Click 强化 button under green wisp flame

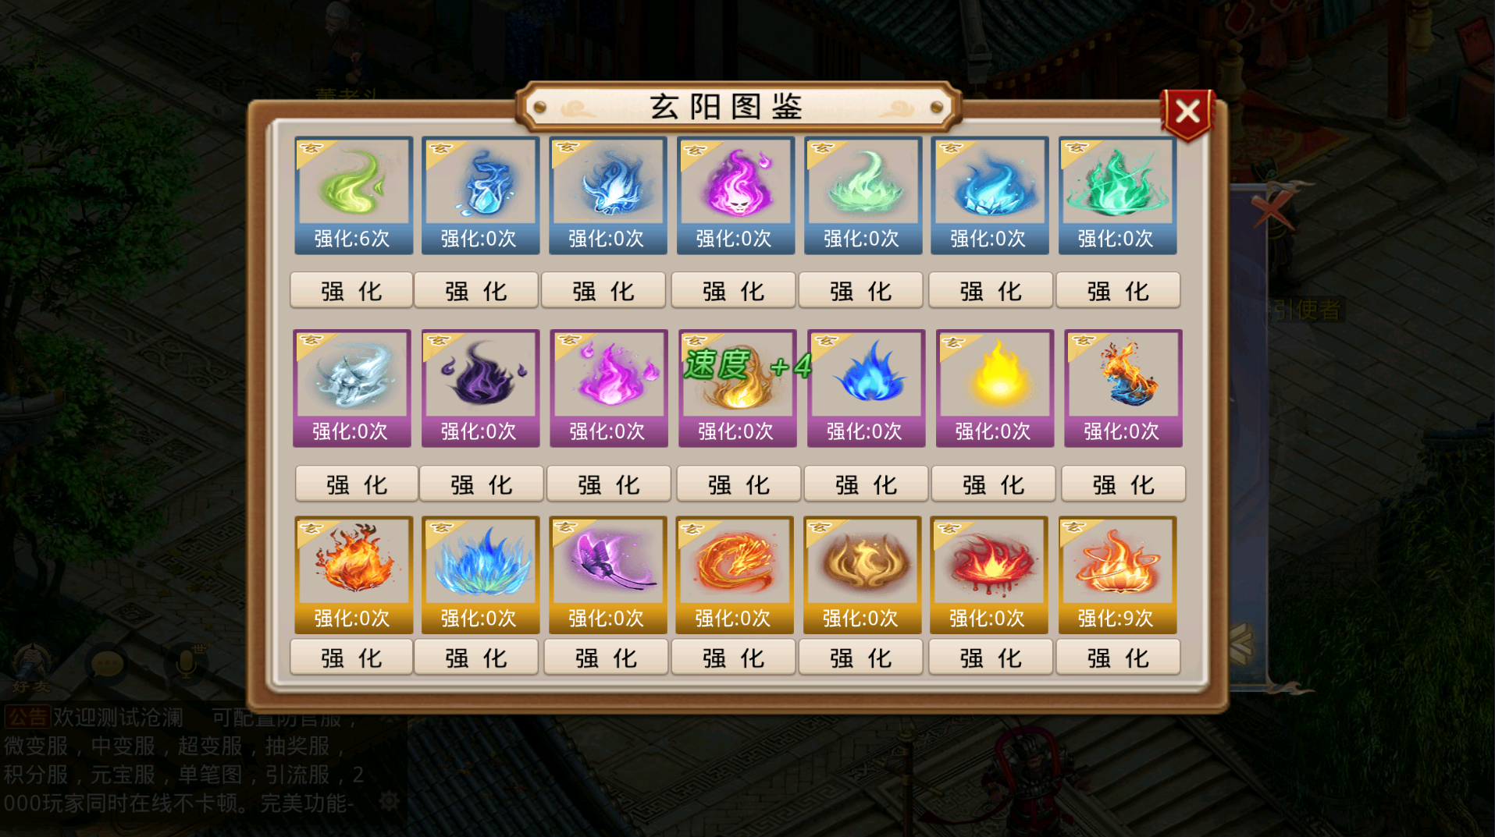tap(351, 291)
